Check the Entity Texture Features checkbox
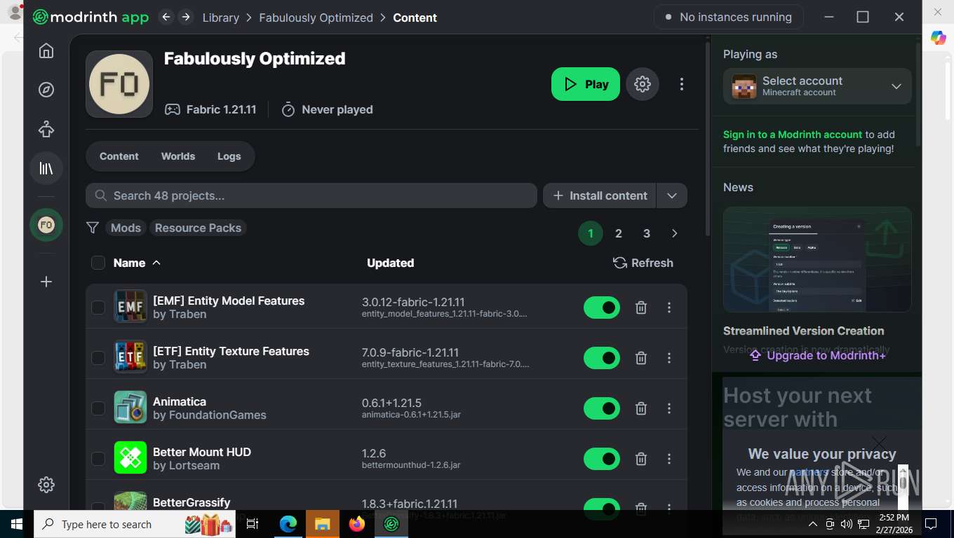The image size is (954, 538). point(98,358)
